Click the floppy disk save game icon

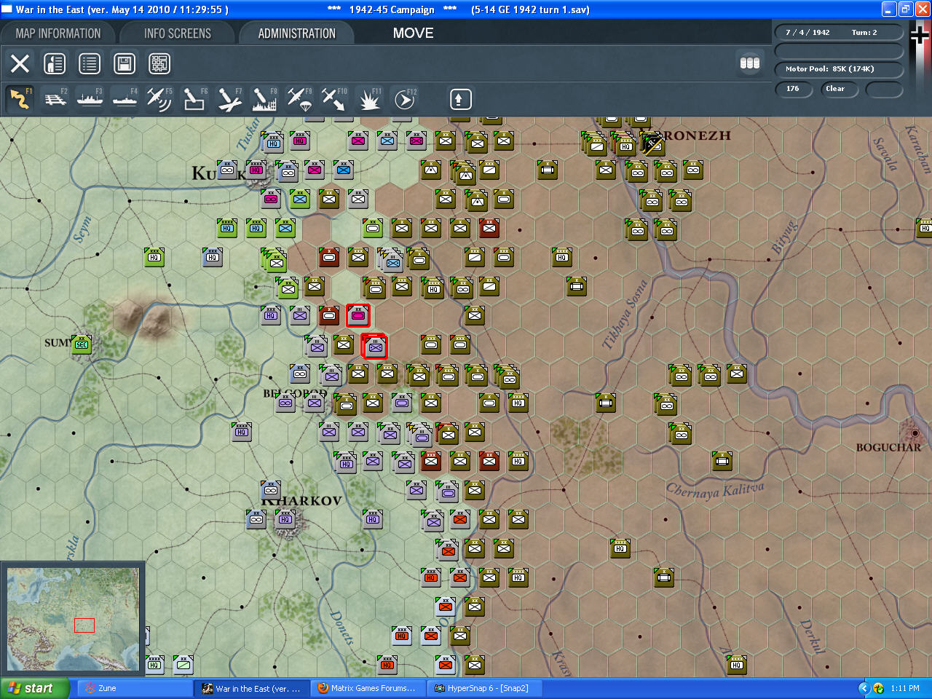point(125,64)
